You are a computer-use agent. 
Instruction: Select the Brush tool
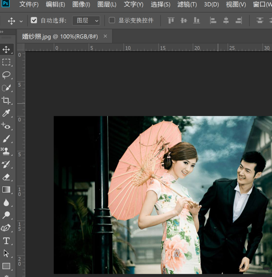coord(6,139)
